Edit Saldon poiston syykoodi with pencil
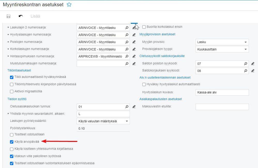 [253, 63]
